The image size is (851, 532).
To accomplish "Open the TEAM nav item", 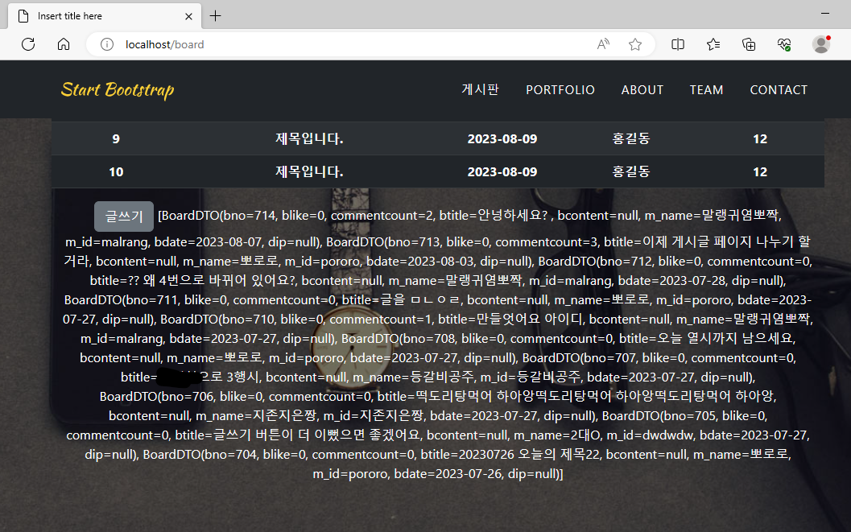I will pyautogui.click(x=706, y=90).
